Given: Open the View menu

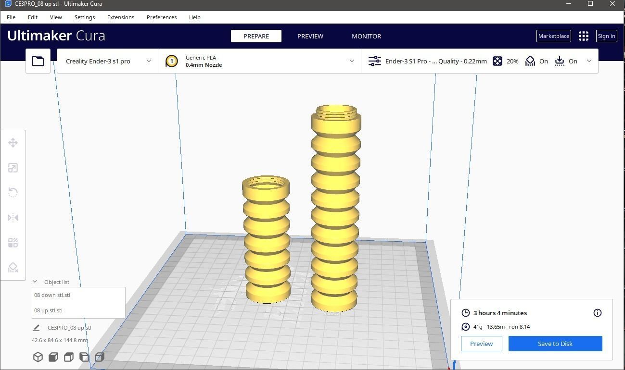Looking at the screenshot, I should (x=56, y=17).
